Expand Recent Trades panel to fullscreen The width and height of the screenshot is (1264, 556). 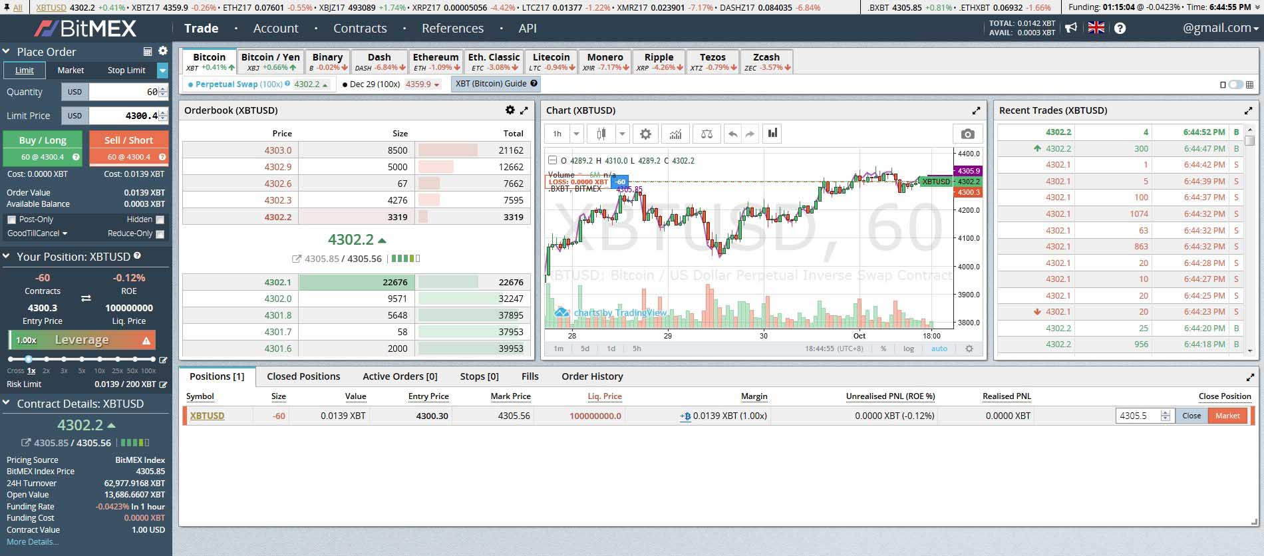tap(1248, 110)
